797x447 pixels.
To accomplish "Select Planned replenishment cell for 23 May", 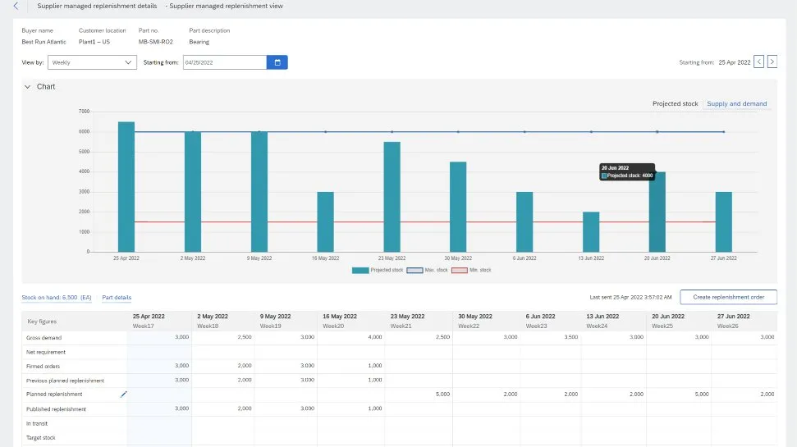I will point(418,395).
